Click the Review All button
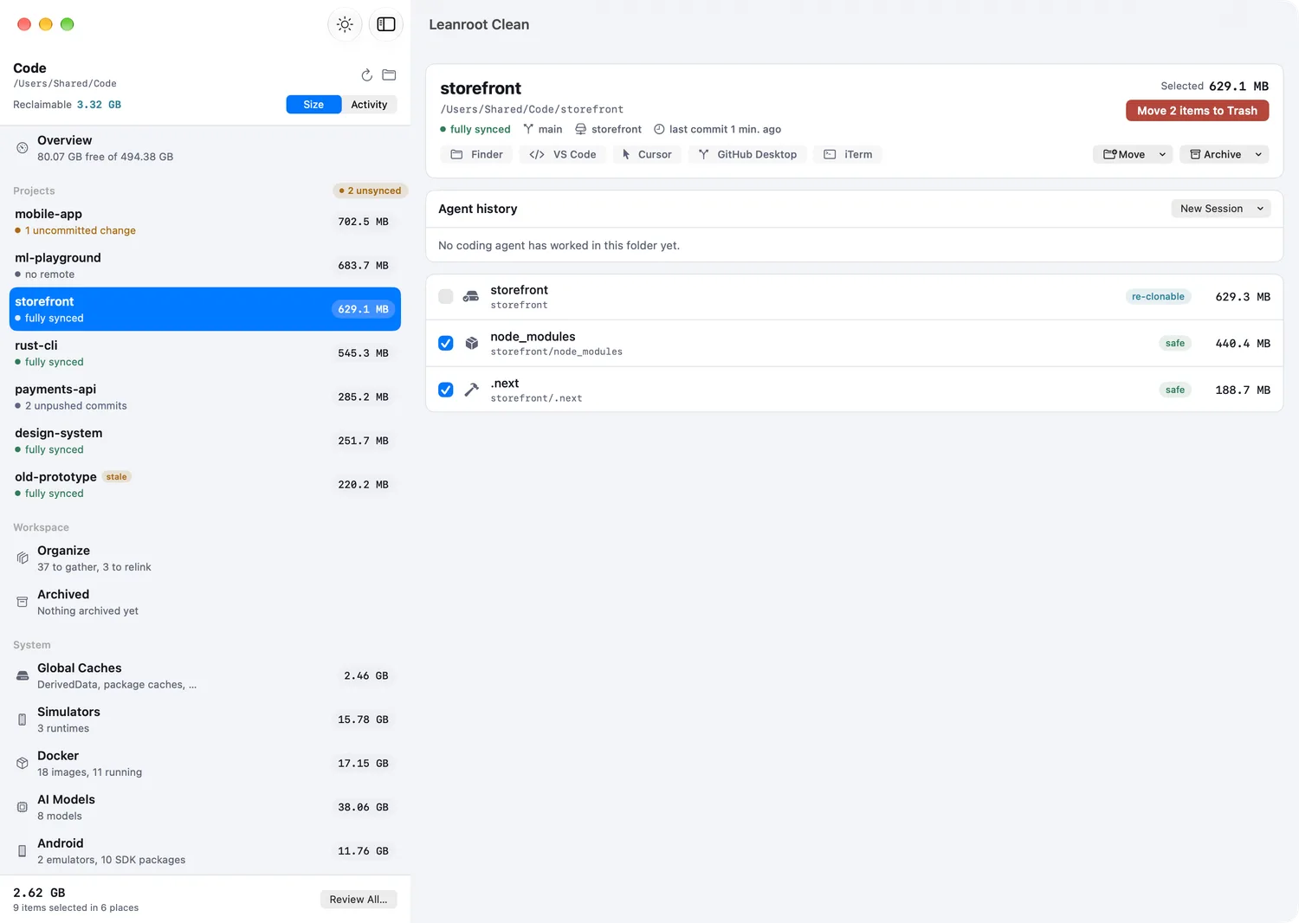The image size is (1299, 923). [359, 900]
